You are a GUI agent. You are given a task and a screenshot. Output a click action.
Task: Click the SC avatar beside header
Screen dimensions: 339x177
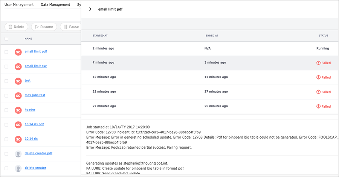pyautogui.click(x=18, y=110)
